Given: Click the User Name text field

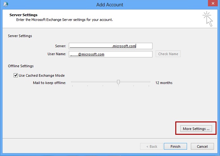Looking at the screenshot, I should pyautogui.click(x=111, y=54).
